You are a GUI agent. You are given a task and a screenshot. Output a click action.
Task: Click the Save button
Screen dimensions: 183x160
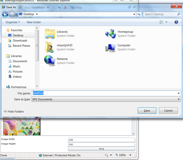coord(147,111)
